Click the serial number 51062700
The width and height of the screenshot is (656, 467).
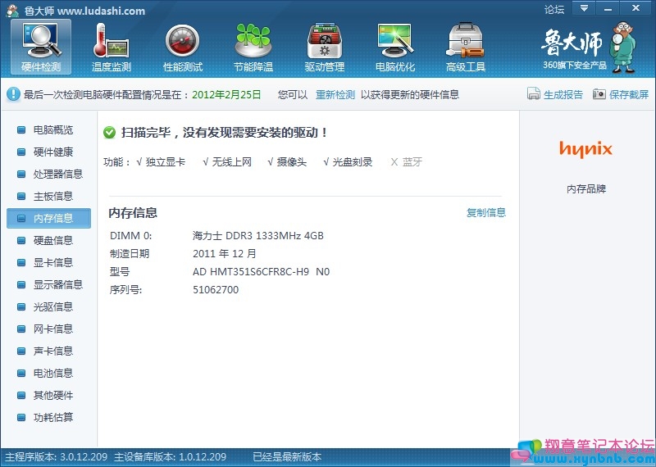[x=216, y=290]
